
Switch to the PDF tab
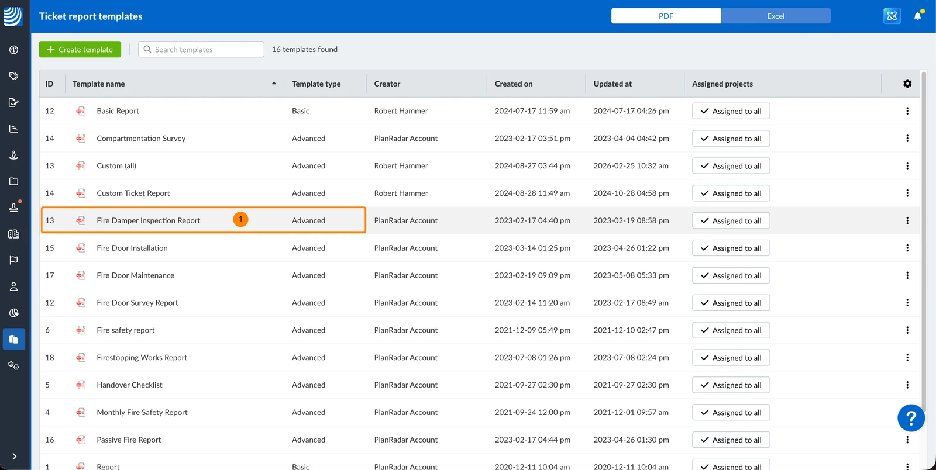pyautogui.click(x=666, y=16)
